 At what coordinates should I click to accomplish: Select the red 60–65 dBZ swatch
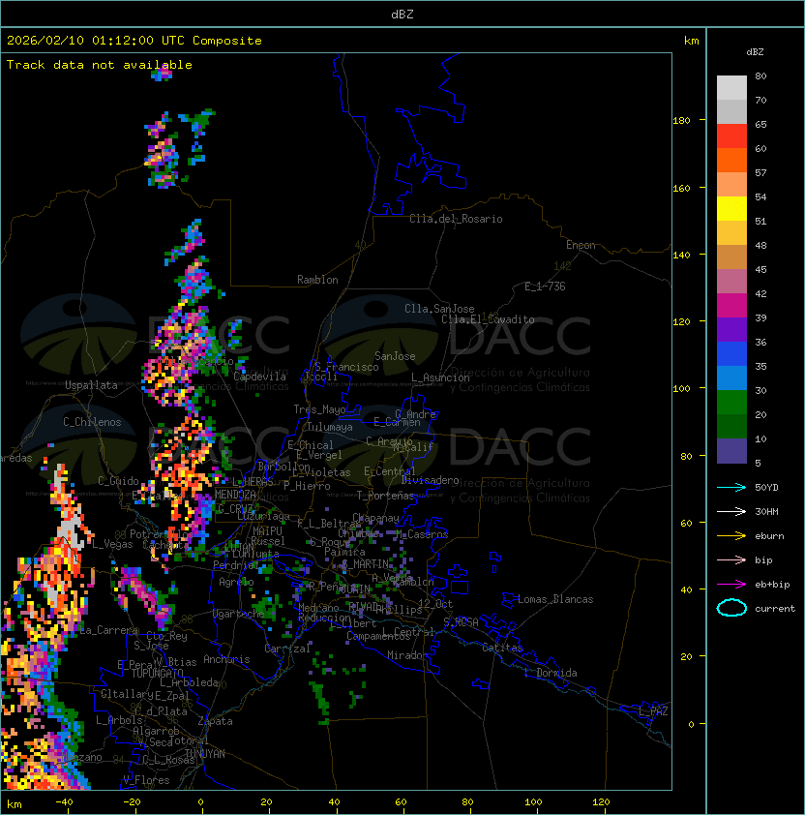point(731,136)
